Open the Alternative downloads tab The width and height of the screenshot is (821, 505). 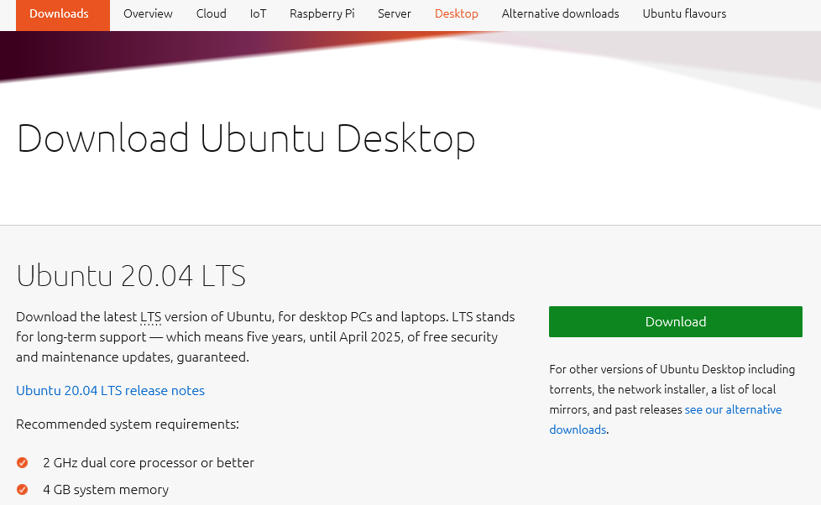click(560, 13)
